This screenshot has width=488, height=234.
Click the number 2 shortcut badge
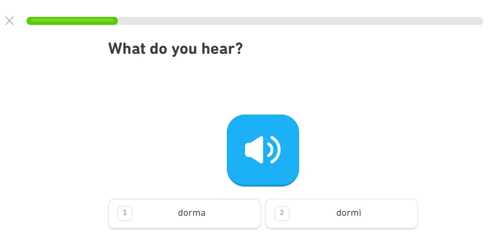click(282, 213)
